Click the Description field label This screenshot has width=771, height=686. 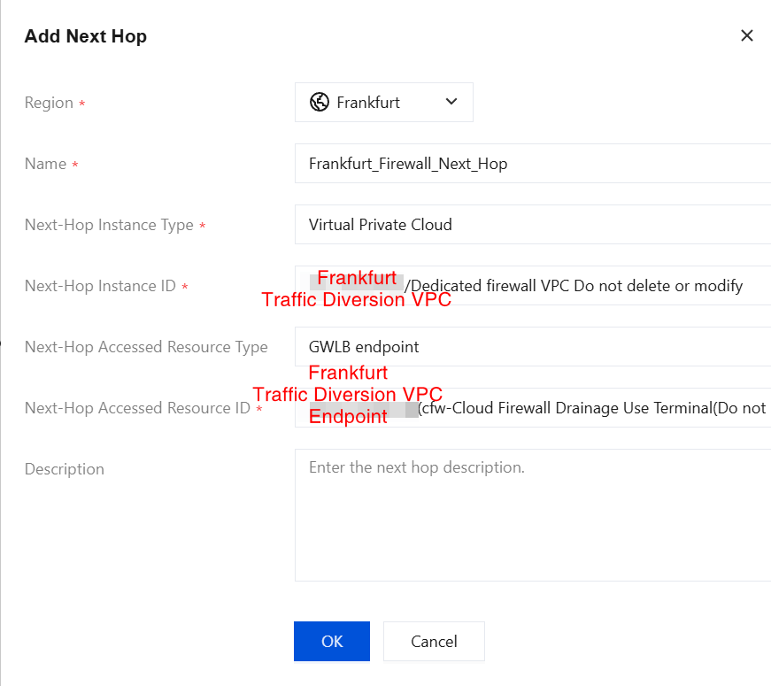tap(65, 469)
